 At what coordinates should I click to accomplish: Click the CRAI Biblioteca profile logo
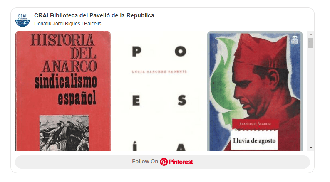click(22, 20)
